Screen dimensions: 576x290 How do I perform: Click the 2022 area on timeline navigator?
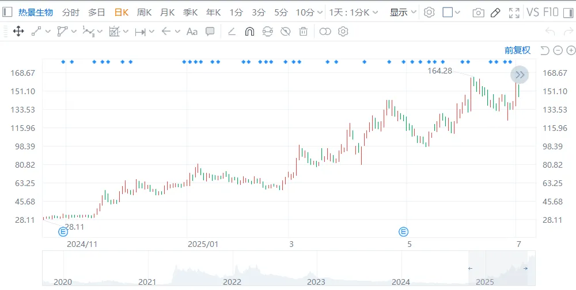(232, 281)
